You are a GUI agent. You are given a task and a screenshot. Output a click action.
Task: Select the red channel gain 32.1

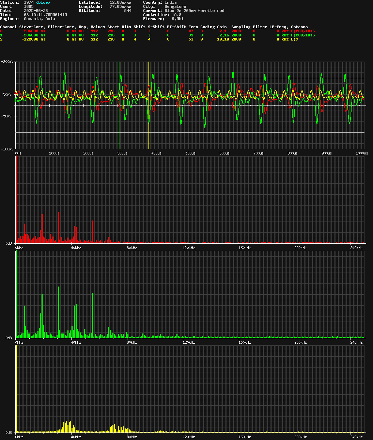222,31
